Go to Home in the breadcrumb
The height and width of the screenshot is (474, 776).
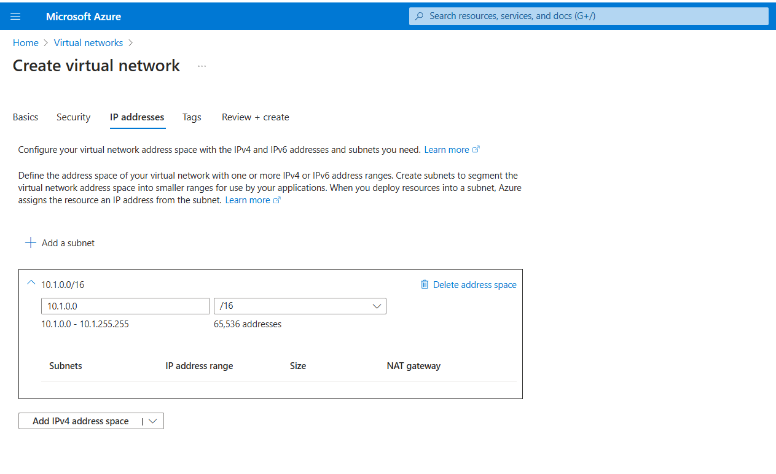[x=26, y=43]
